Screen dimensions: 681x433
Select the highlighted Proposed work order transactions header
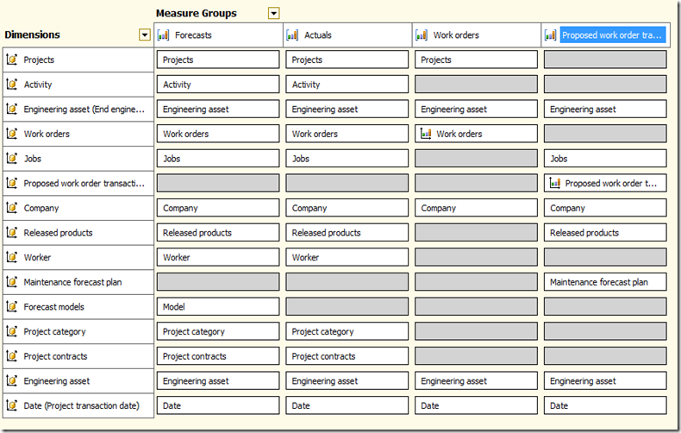(x=612, y=35)
